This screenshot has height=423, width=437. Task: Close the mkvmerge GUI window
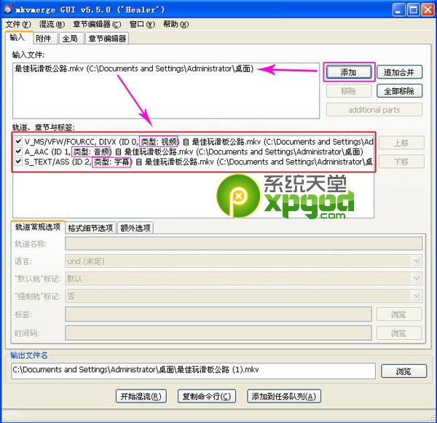click(428, 9)
